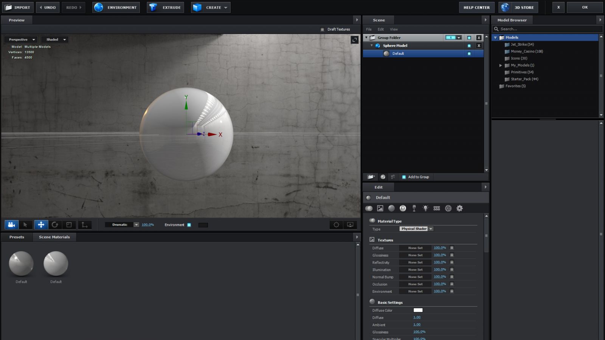
Task: Click the Illumination lightbulb icon
Action: (425, 208)
